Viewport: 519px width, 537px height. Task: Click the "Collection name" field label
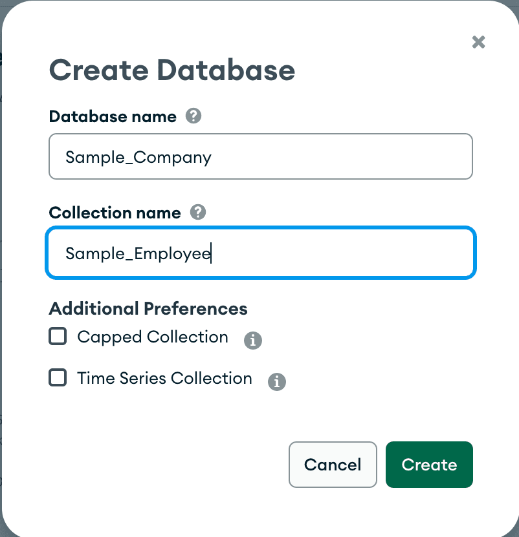click(x=115, y=213)
